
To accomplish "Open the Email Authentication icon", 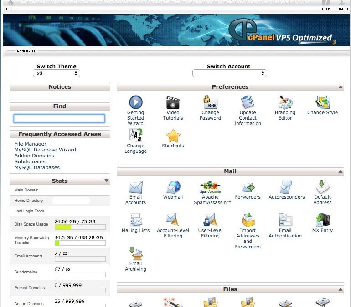I will (285, 220).
